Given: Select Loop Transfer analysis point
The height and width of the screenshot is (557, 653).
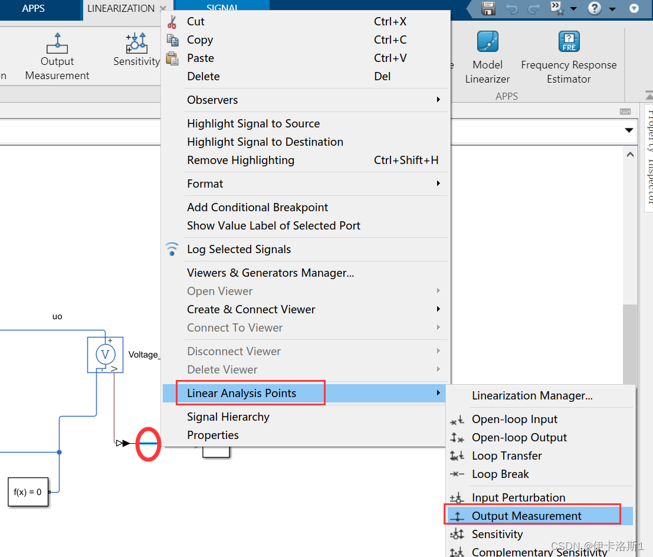Looking at the screenshot, I should tap(540, 456).
